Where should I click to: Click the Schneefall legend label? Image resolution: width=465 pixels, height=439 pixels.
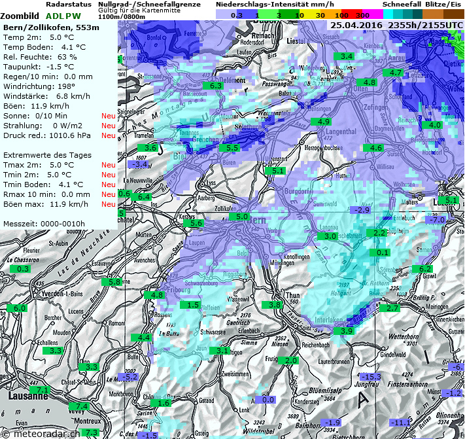[402, 5]
